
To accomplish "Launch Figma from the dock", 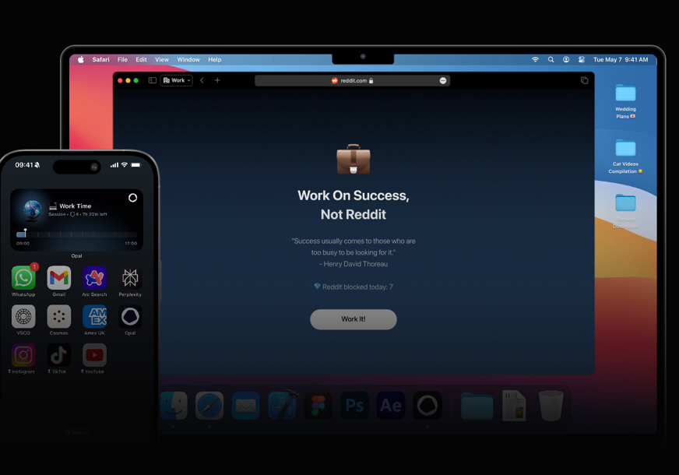I will tap(318, 406).
